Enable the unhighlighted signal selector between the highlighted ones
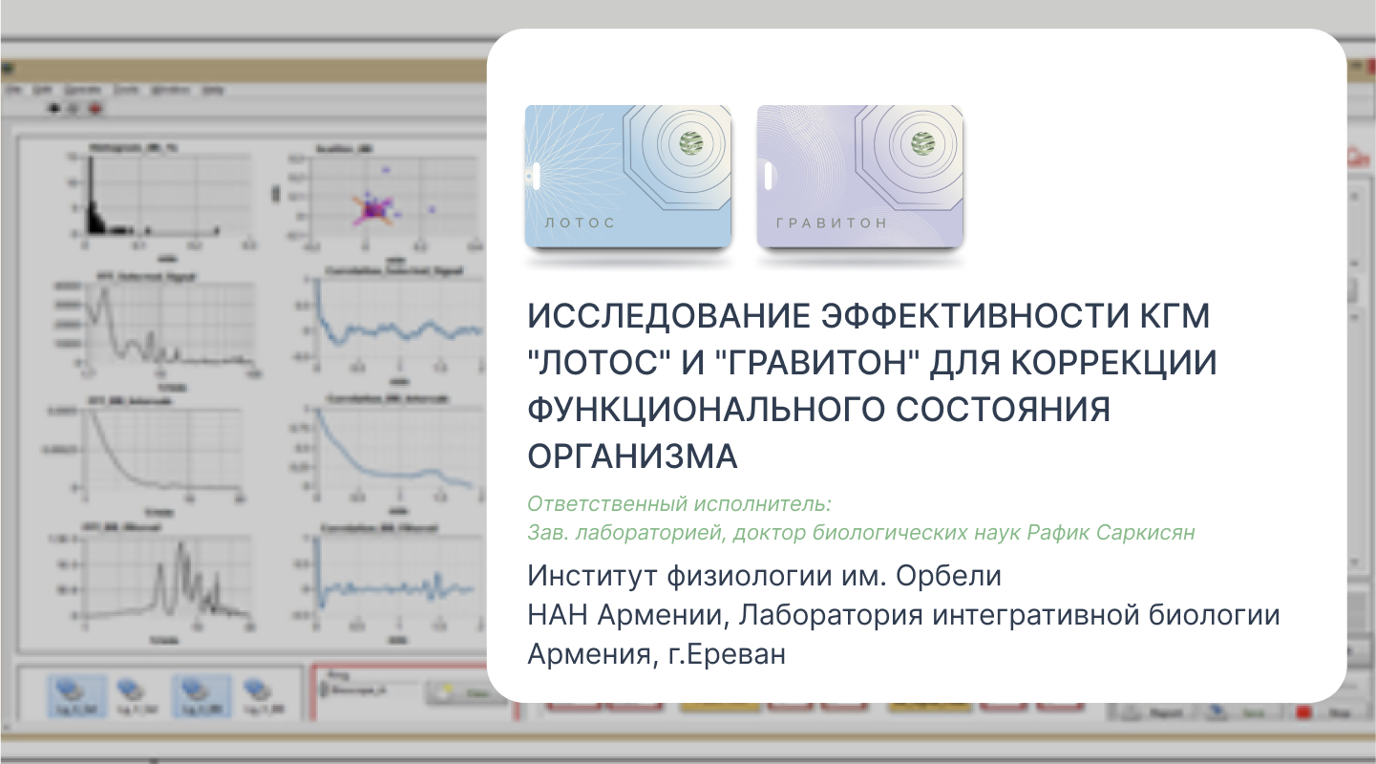Image resolution: width=1376 pixels, height=764 pixels. coord(131,694)
